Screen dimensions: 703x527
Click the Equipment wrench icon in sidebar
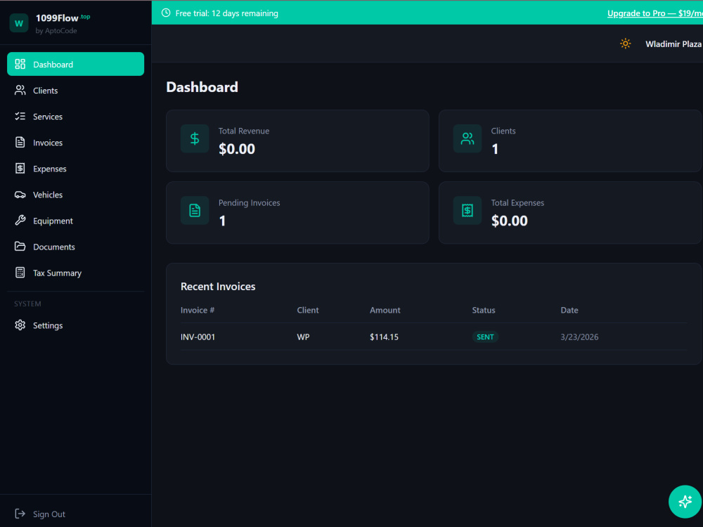(x=20, y=220)
